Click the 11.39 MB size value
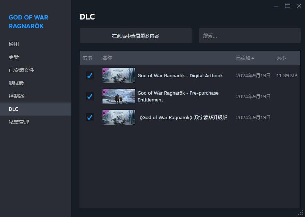This screenshot has height=217, width=305. coord(287,75)
